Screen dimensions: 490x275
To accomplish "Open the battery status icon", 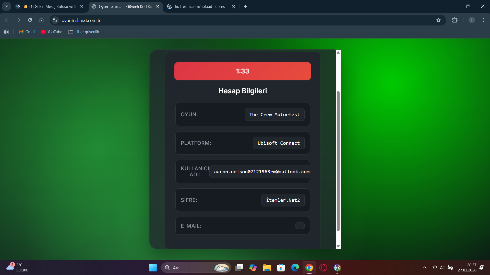I will [x=450, y=268].
